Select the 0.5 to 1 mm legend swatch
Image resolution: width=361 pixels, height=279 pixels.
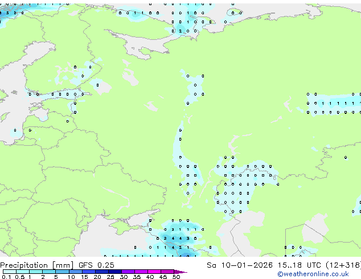click(23, 272)
